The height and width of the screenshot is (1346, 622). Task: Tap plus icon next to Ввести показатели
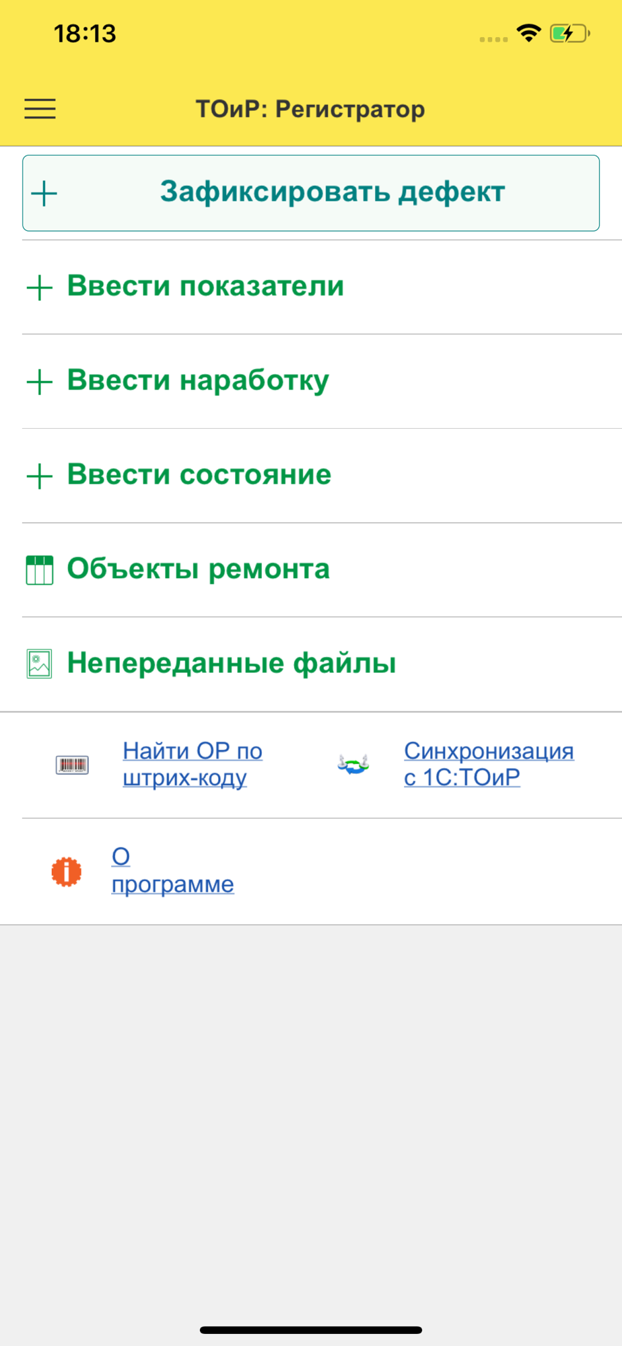coord(40,287)
